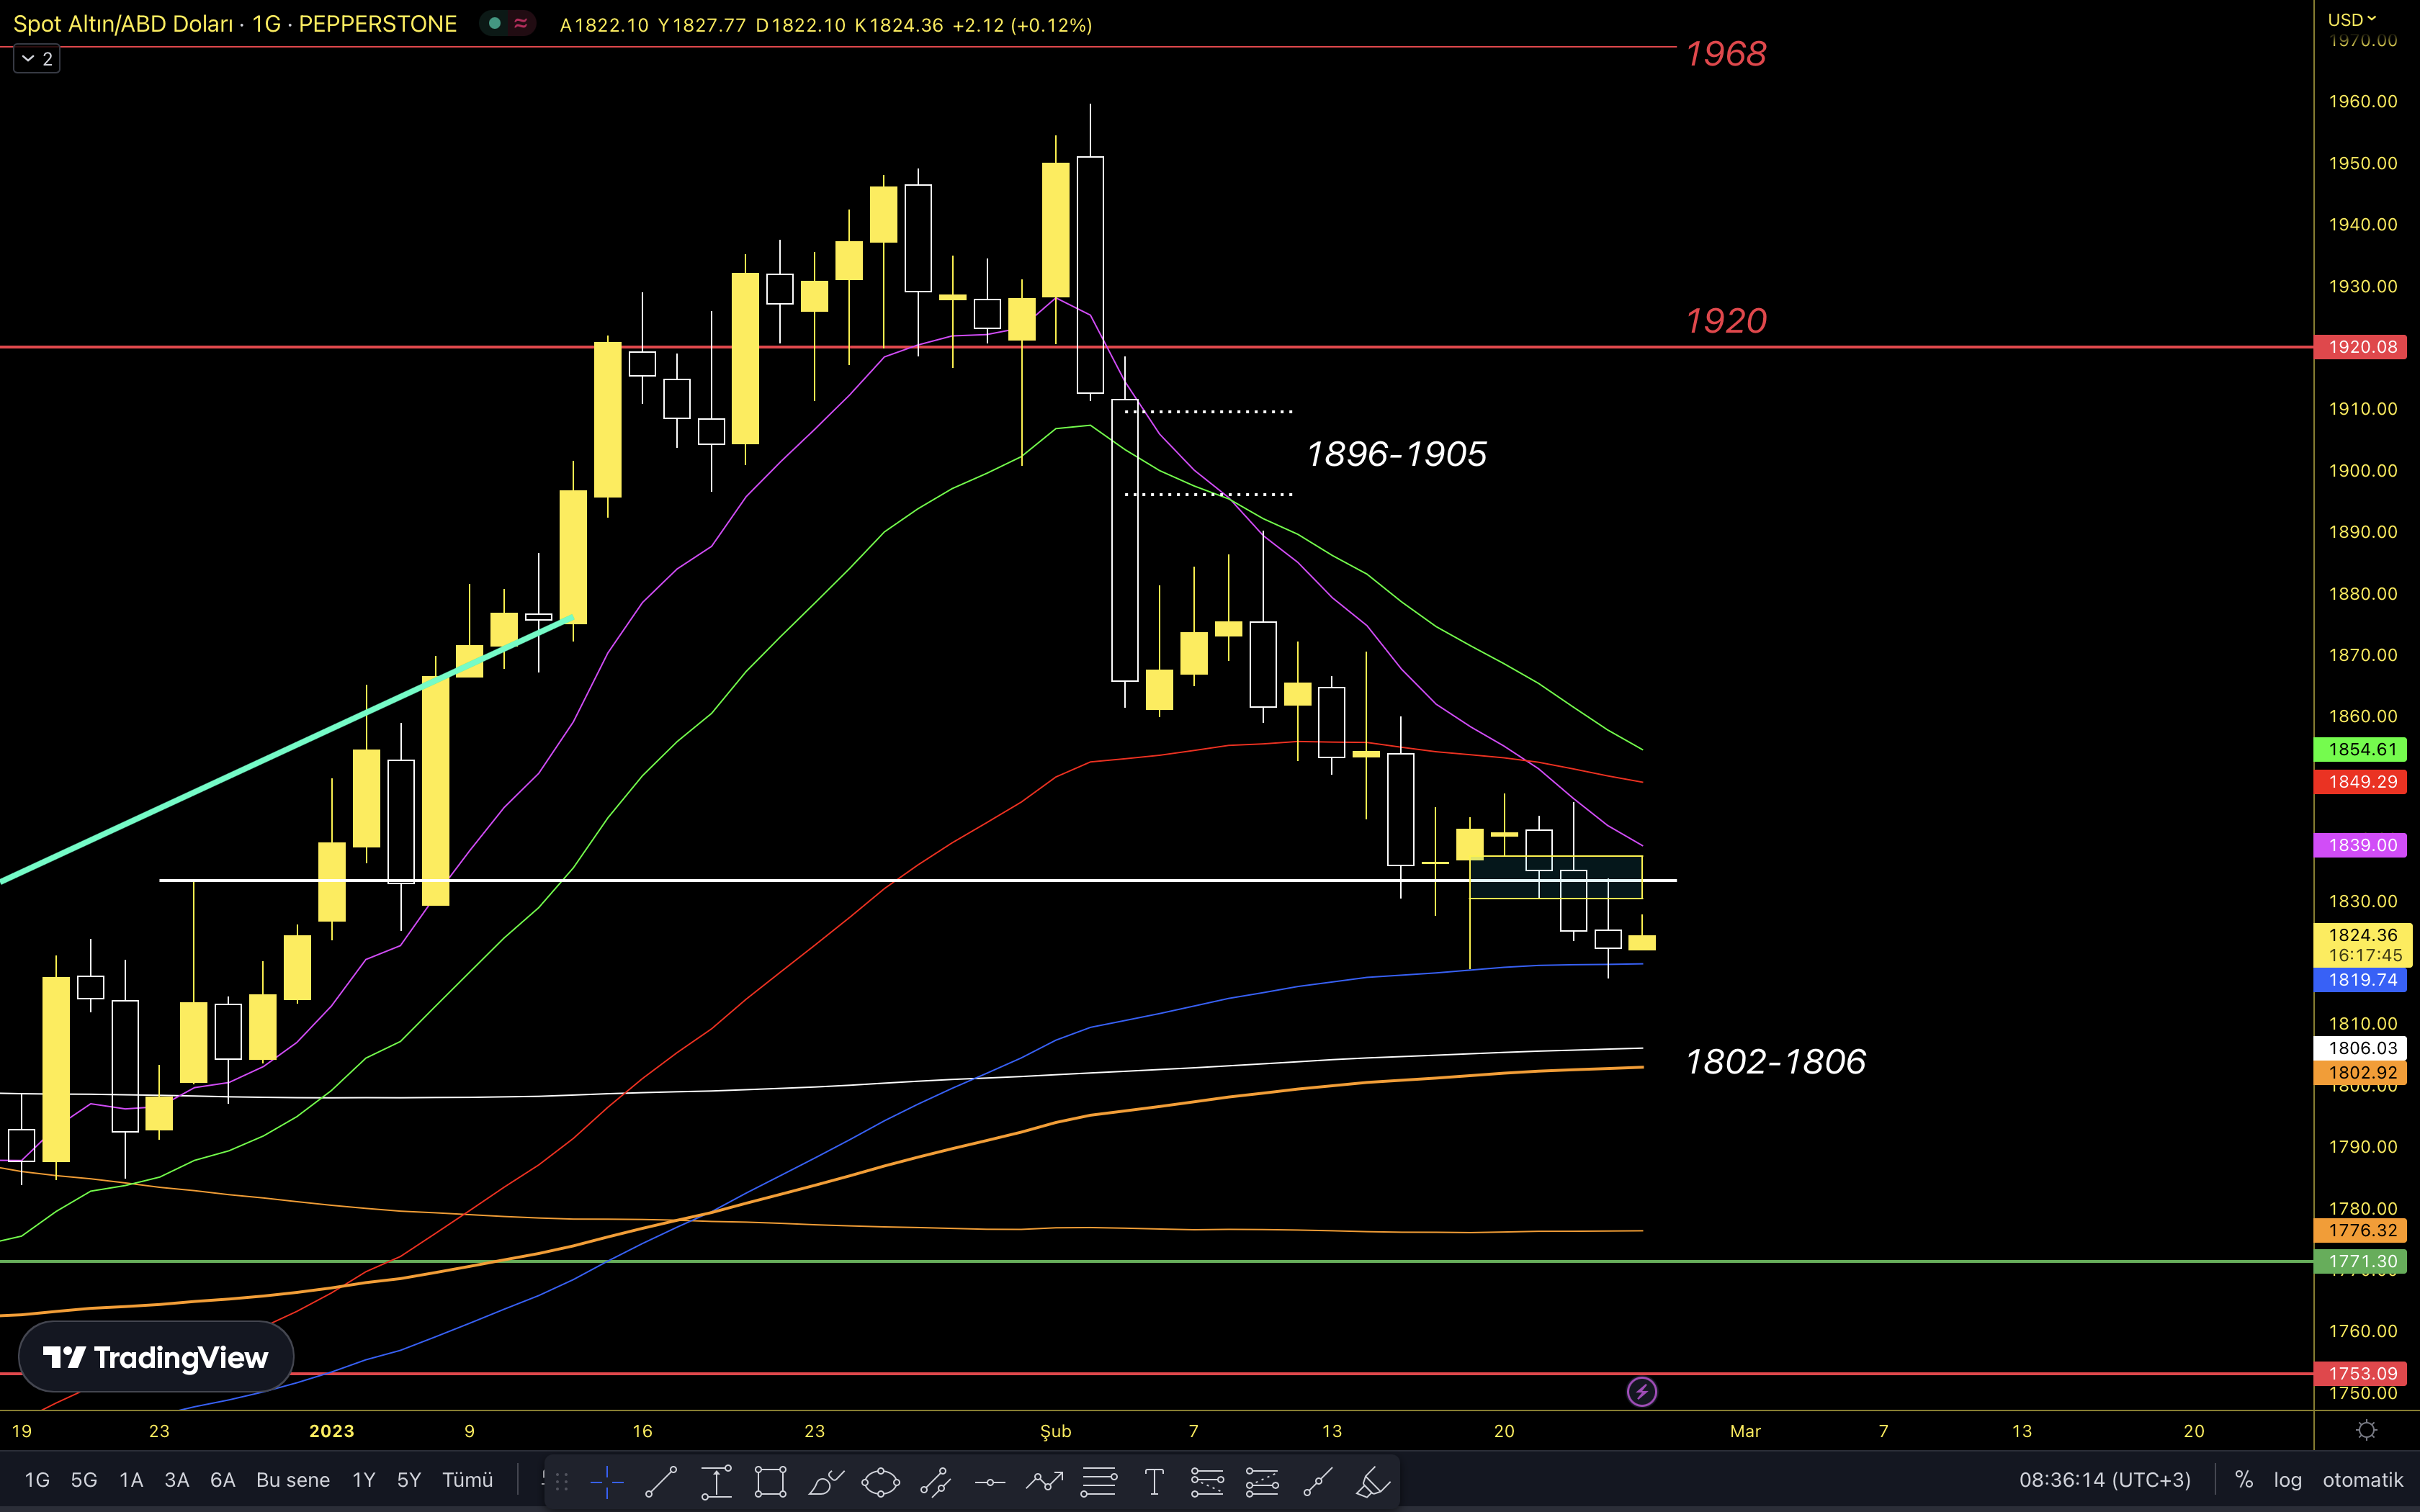This screenshot has width=2420, height=1512.
Task: Select the trend line drawing tool
Action: [x=661, y=1481]
